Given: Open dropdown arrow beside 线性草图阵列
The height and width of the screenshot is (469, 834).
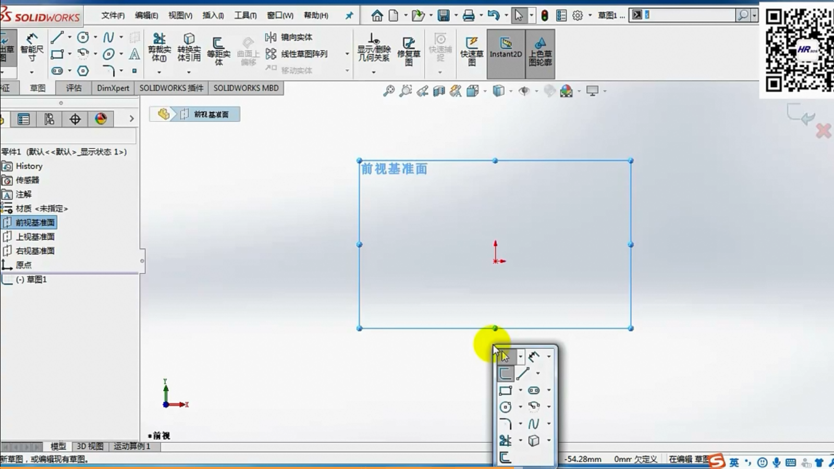Looking at the screenshot, I should [x=347, y=54].
